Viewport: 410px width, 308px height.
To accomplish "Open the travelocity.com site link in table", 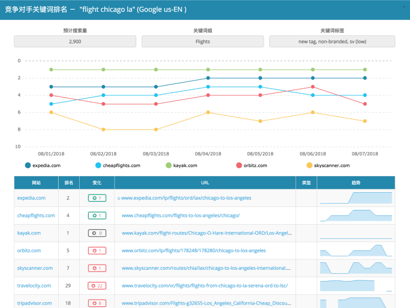I will 34,286.
